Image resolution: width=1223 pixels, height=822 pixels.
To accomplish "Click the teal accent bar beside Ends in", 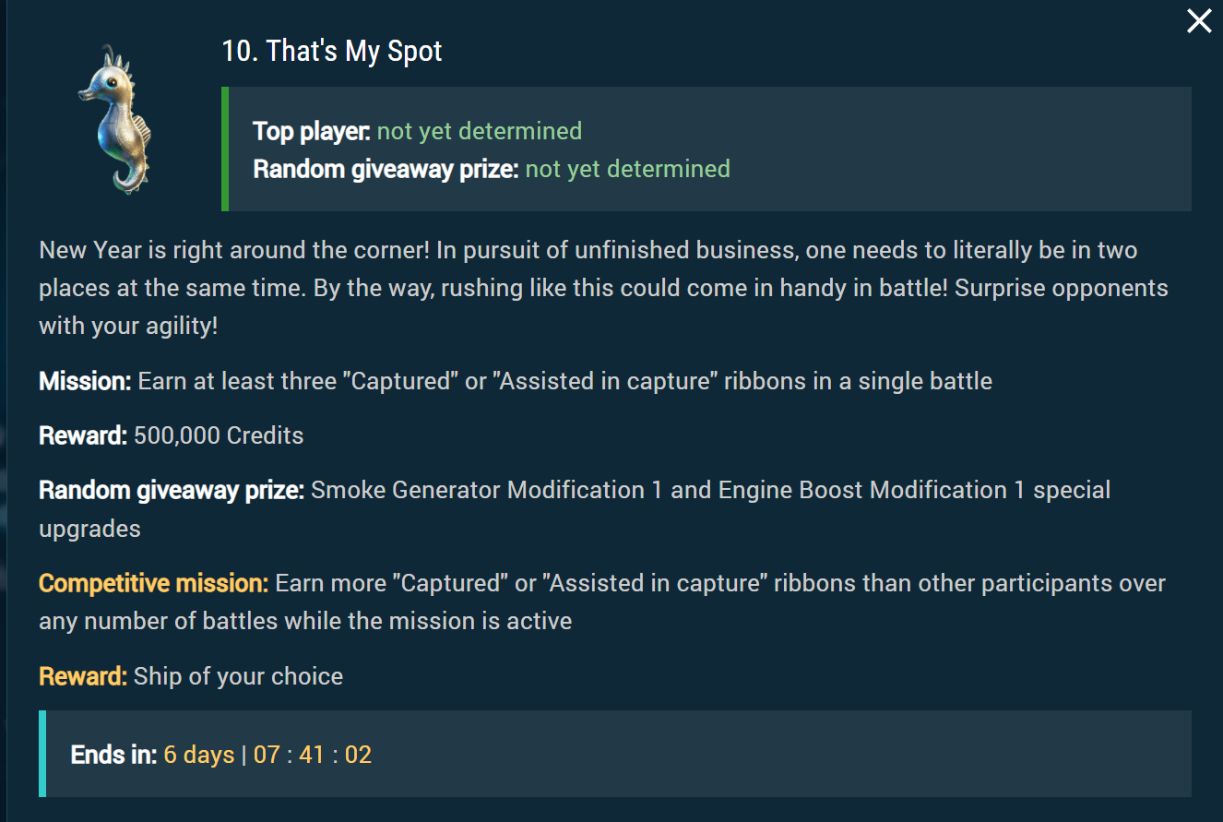I will pos(42,753).
